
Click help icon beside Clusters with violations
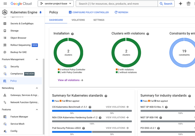coord(148,34)
